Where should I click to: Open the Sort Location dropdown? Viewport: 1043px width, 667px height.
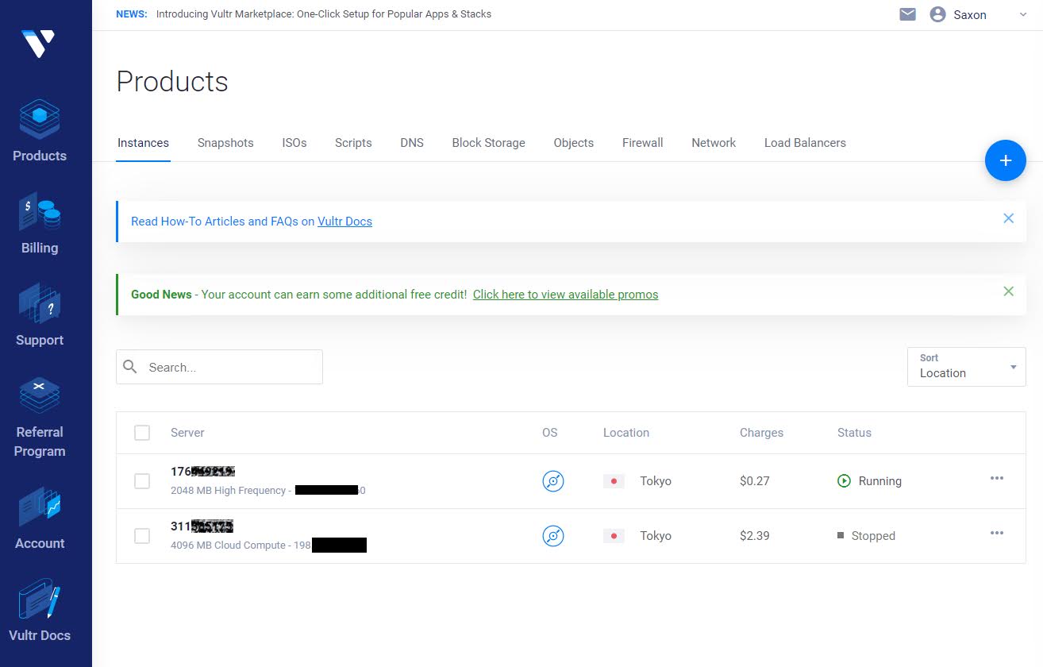click(966, 367)
